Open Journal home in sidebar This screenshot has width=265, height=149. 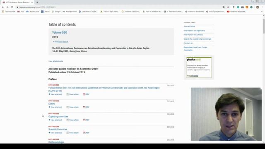189,26
